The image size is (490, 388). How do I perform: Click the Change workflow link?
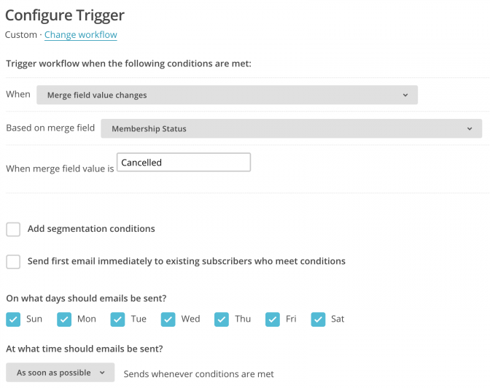click(x=80, y=35)
